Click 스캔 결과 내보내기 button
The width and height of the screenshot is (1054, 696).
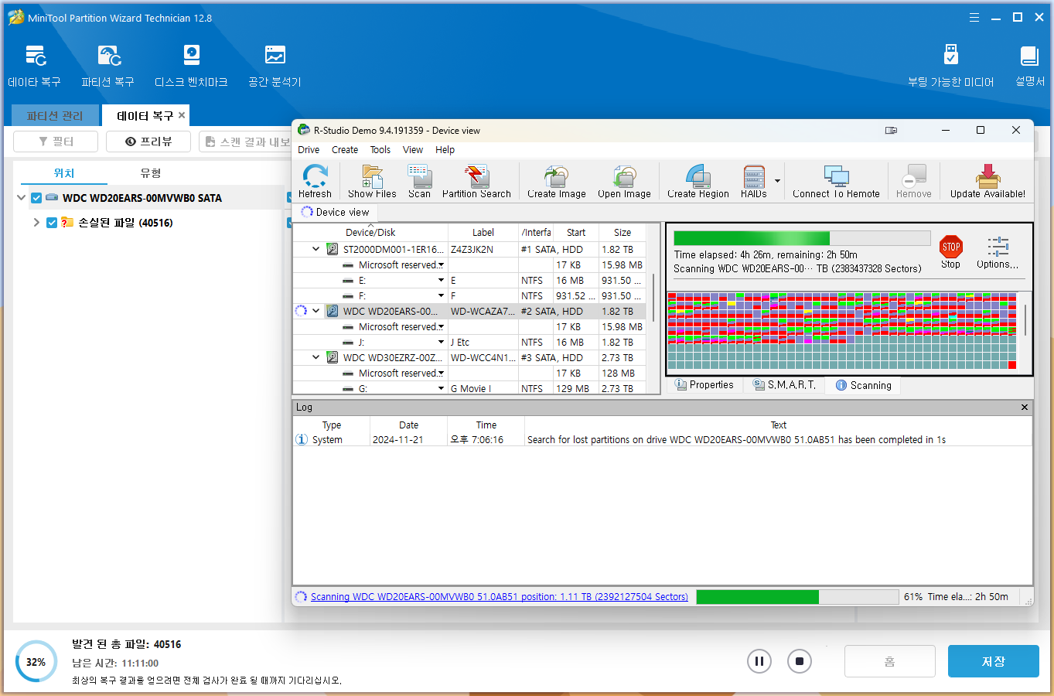tap(246, 142)
